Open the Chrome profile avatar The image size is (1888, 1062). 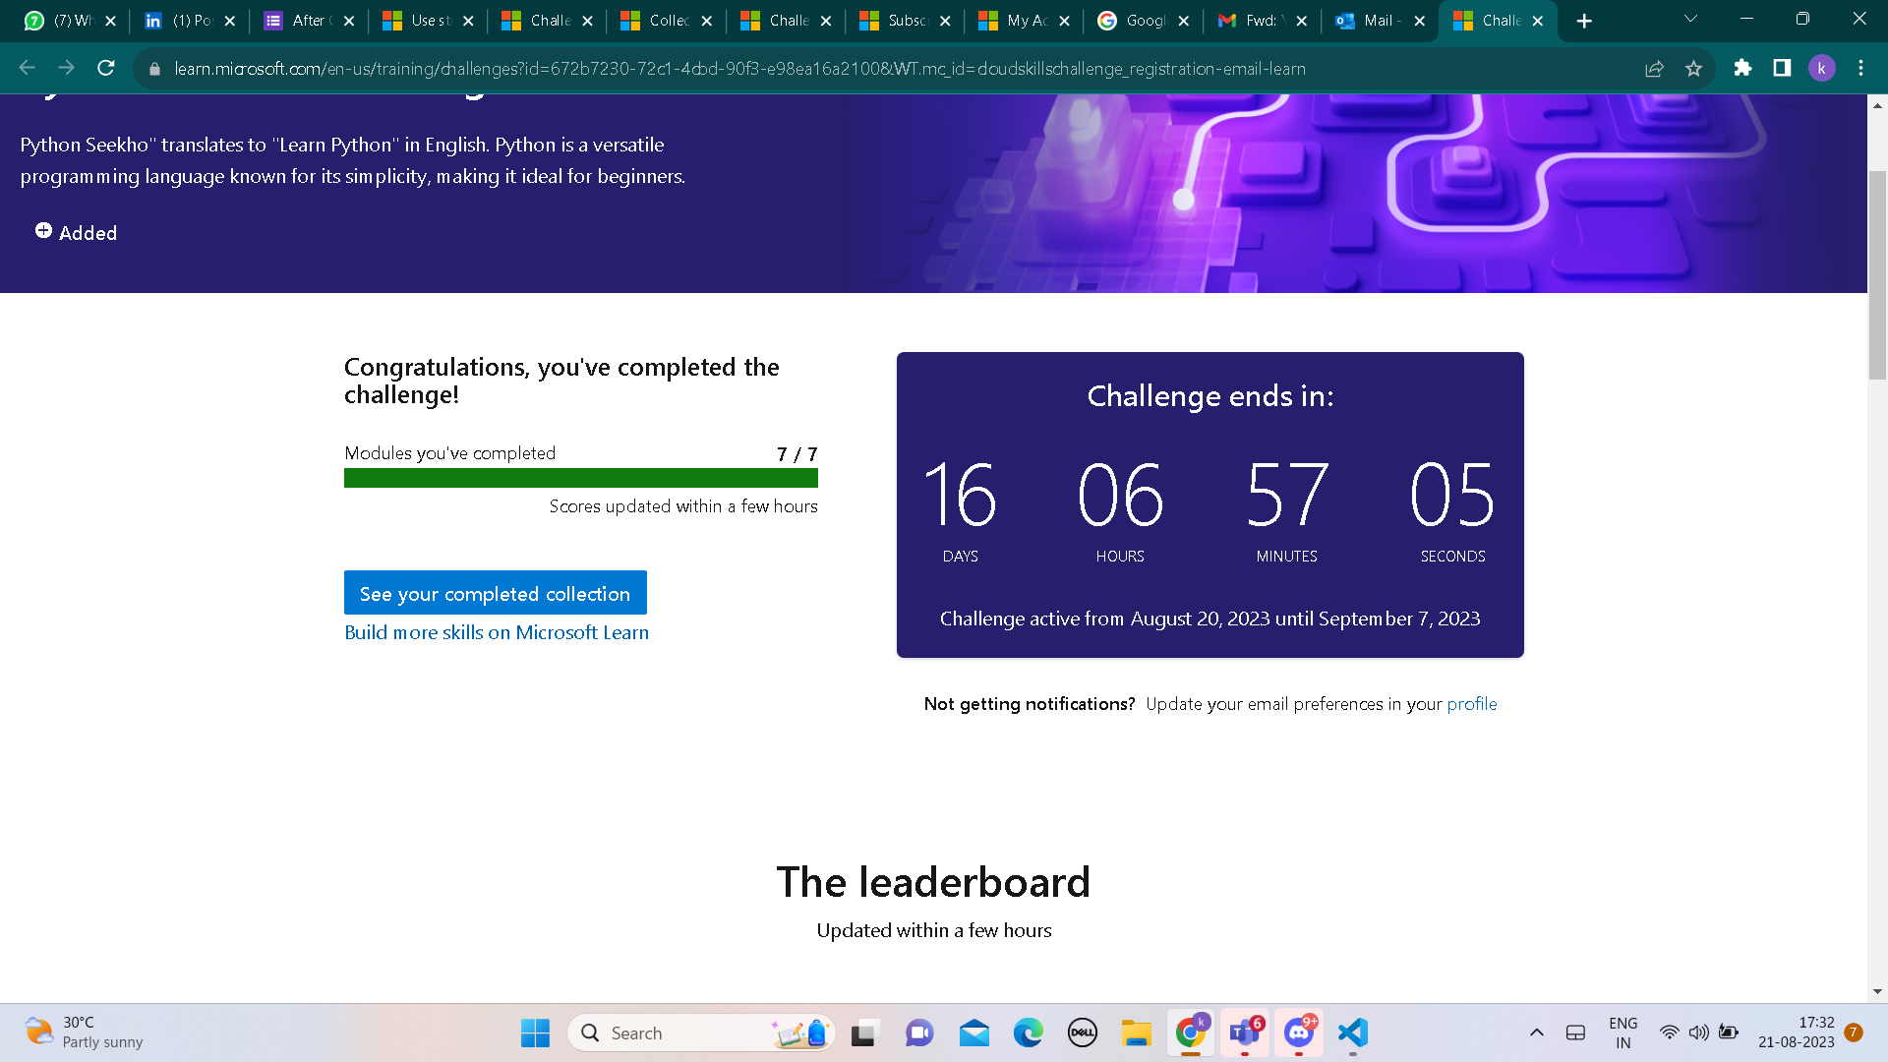pyautogui.click(x=1821, y=68)
